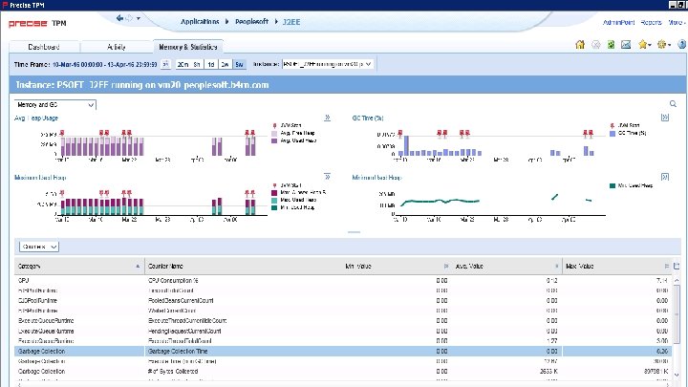688x387 pixels.
Task: Click the Peoplesoft breadcrumb link
Action: tap(251, 21)
